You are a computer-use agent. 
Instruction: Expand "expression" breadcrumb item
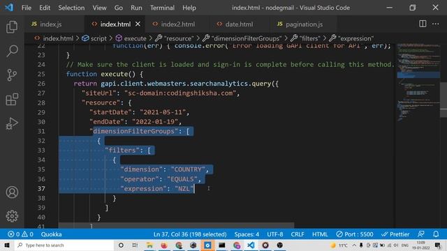pos(351,38)
